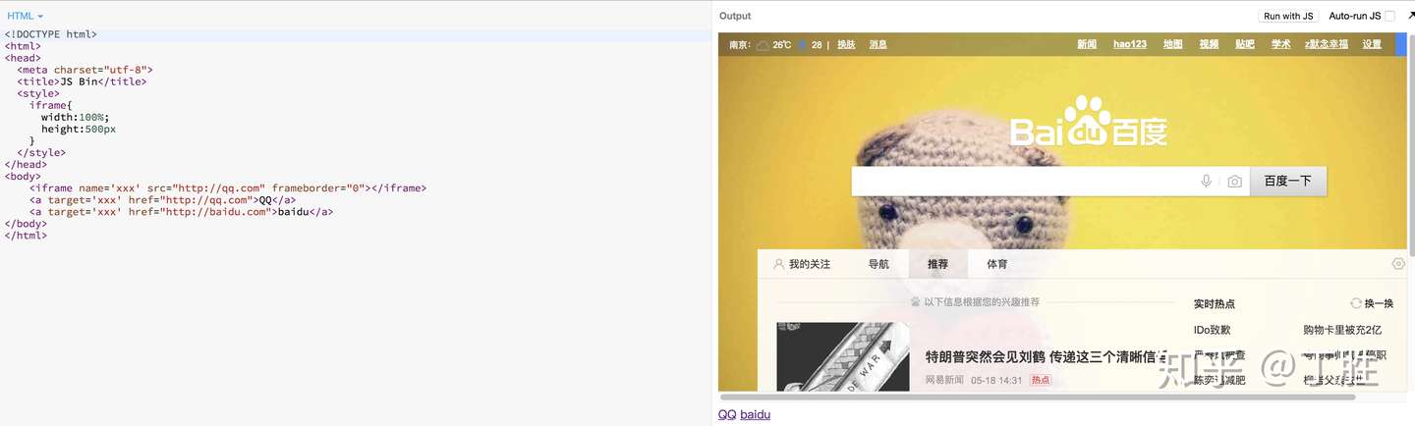1415x426 pixels.
Task: Click the <!DOCTYPE html> code line
Action: point(51,34)
